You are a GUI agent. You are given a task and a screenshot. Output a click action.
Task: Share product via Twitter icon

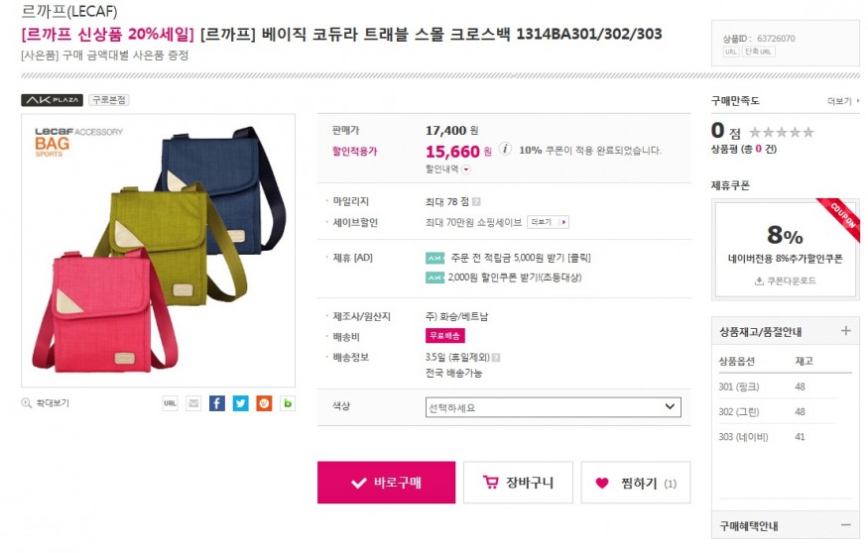240,403
